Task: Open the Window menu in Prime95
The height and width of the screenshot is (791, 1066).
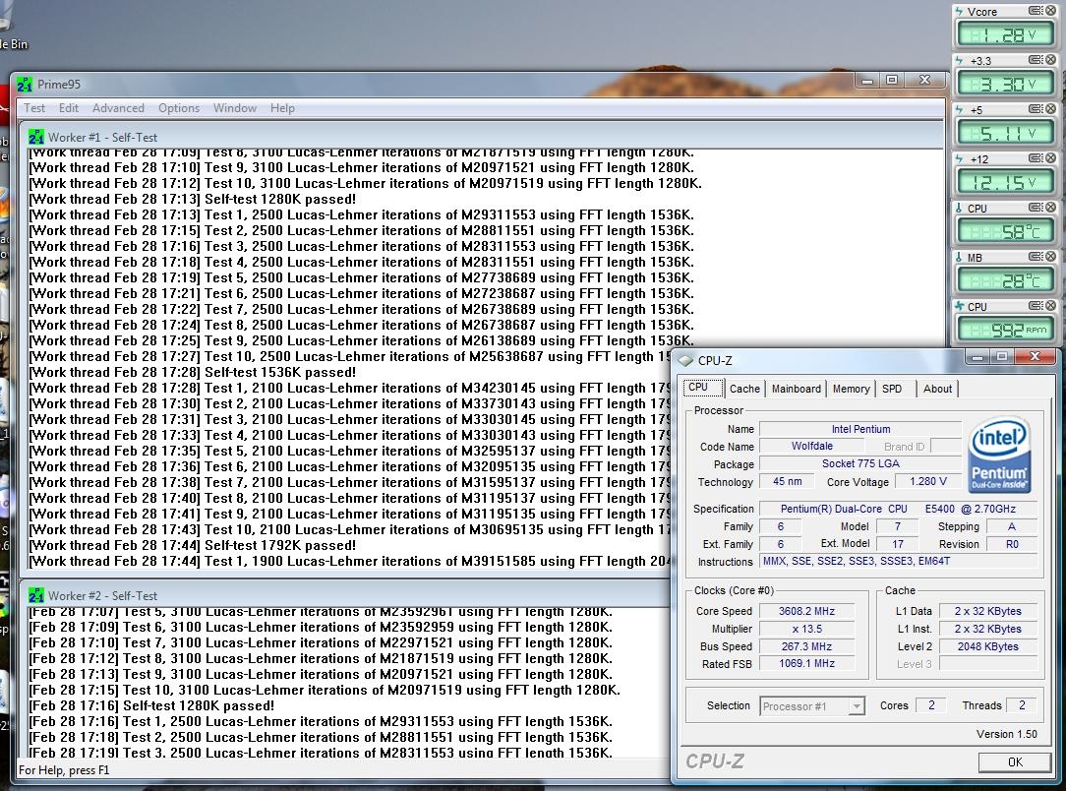Action: point(235,108)
